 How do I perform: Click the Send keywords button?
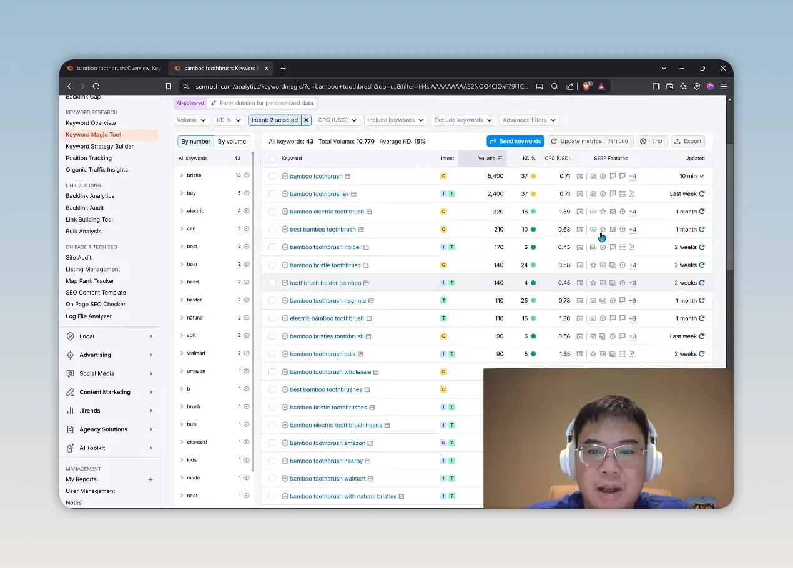tap(515, 141)
